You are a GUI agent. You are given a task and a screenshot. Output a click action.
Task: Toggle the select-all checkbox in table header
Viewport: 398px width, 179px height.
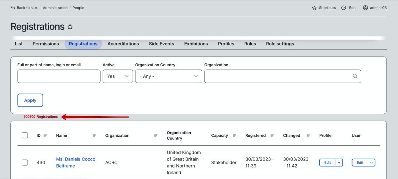(25, 135)
